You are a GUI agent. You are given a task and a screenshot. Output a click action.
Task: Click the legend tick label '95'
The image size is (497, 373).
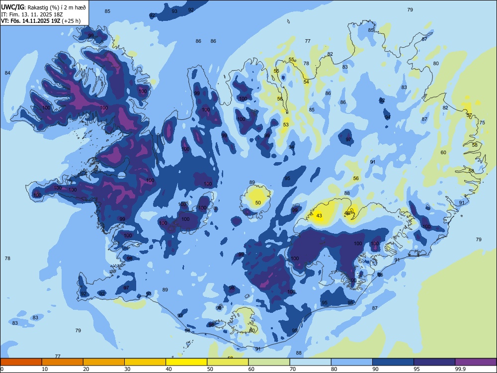pos(417,369)
